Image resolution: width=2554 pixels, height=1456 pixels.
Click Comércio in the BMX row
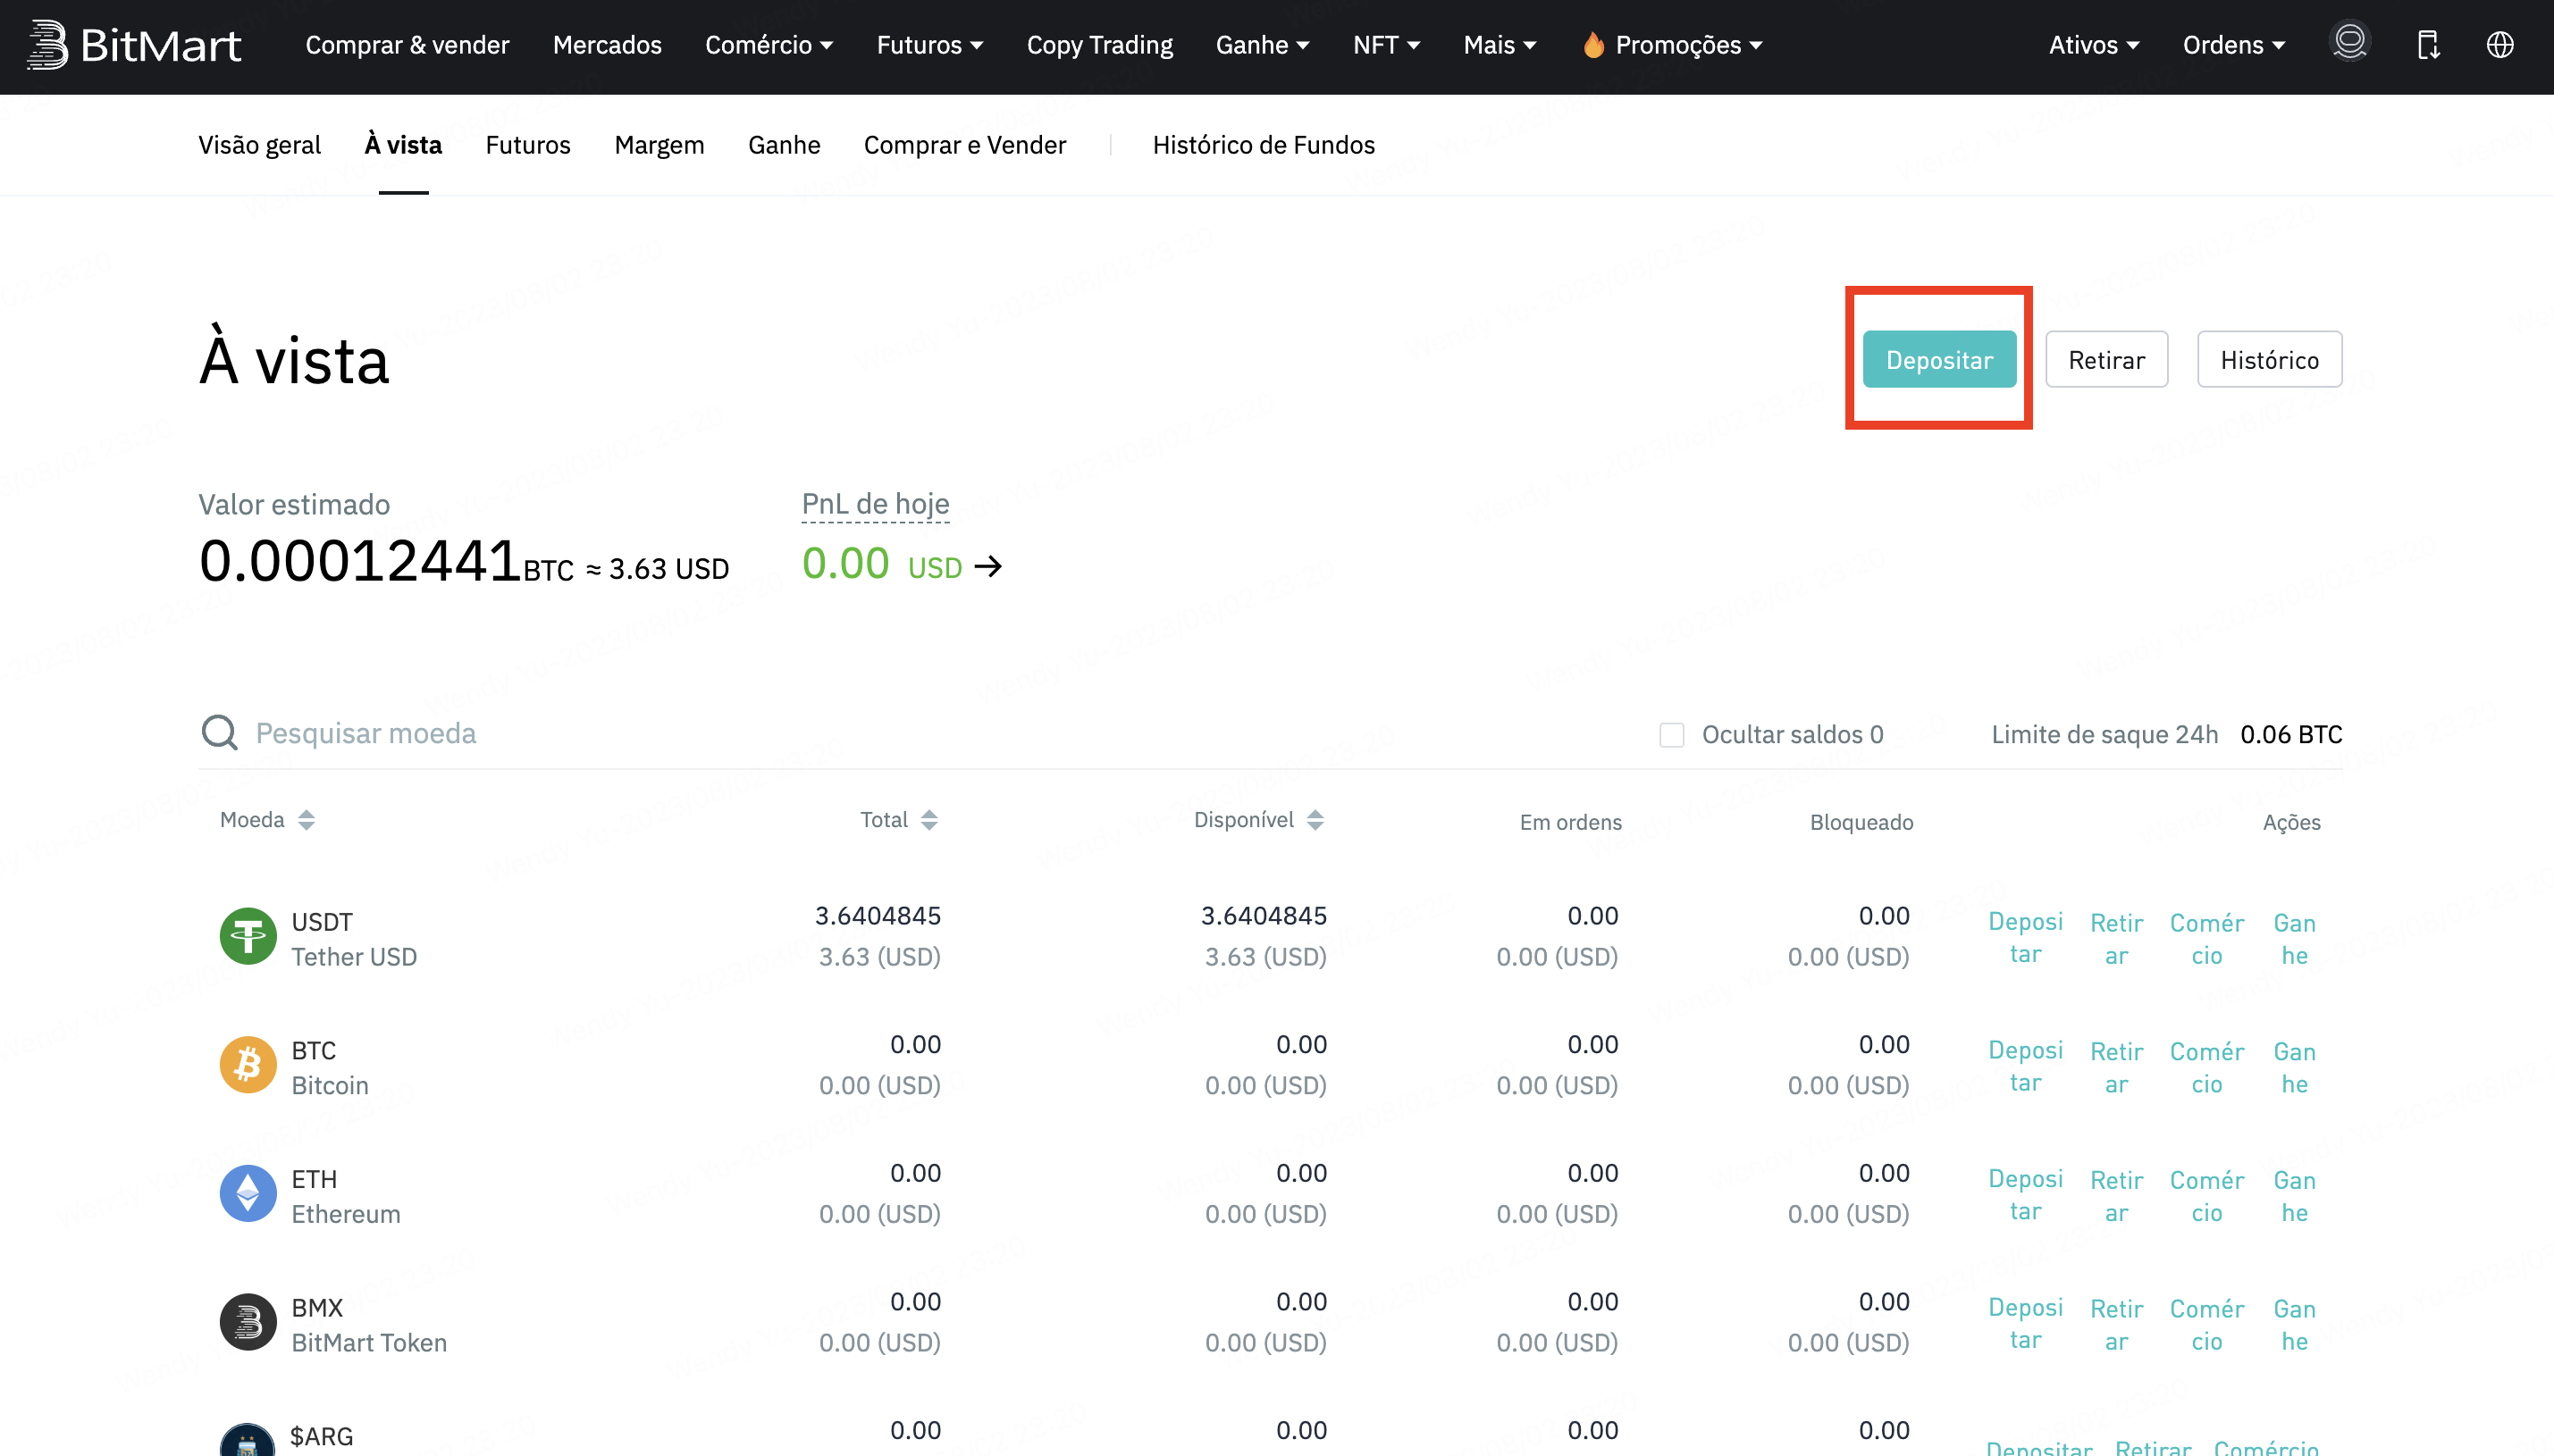2207,1325
